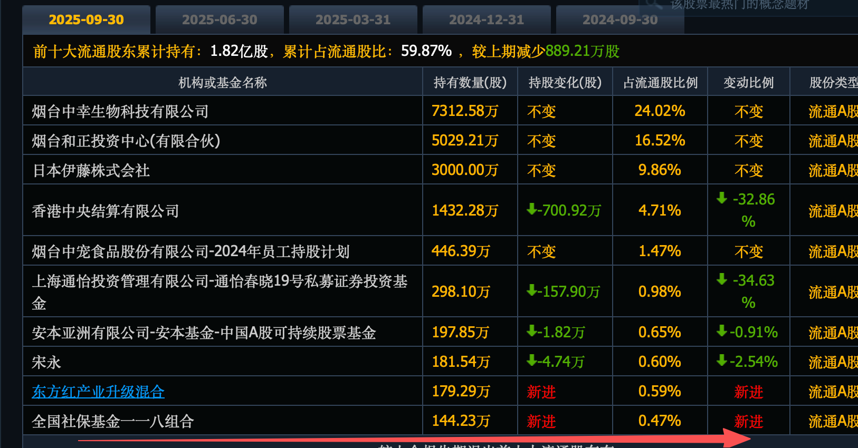Select 香港中央结算有限公司 row name
Screen dimensions: 858x448
[106, 211]
